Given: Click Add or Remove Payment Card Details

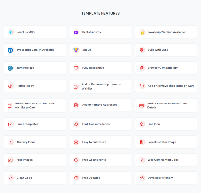Looking at the screenshot, I should pyautogui.click(x=167, y=105).
